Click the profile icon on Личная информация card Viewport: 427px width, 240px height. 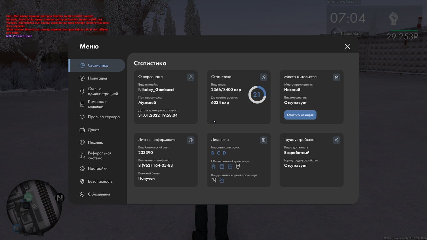[190, 140]
